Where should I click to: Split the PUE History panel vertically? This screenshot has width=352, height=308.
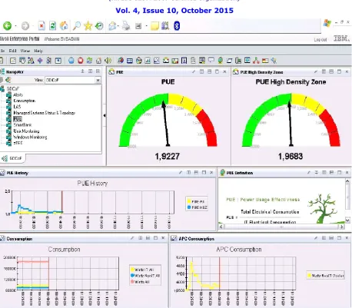[x=189, y=173]
